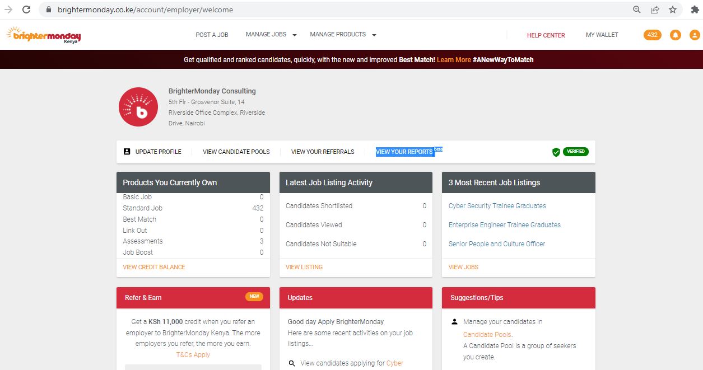
Task: Click the NEW badge on Refer & Earn
Action: [254, 297]
